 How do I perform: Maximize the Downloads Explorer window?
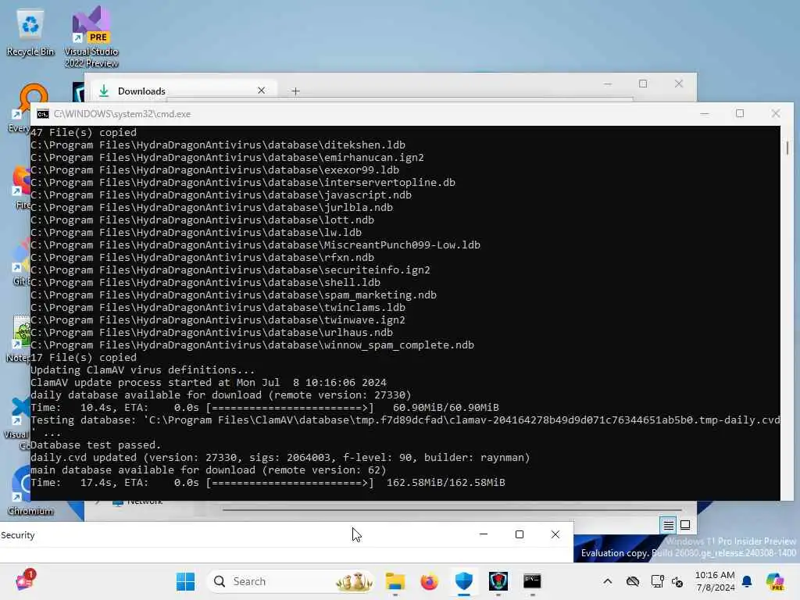(x=643, y=84)
